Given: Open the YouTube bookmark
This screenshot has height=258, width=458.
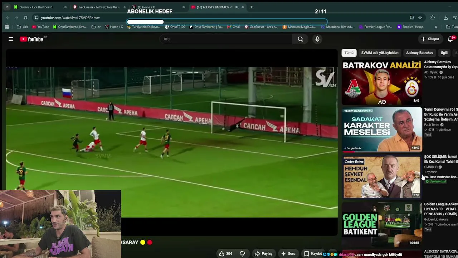Looking at the screenshot, I should 40,27.
